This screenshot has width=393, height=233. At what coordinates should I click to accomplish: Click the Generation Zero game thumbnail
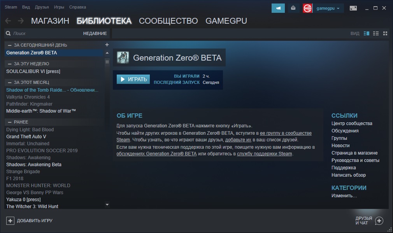[x=123, y=57]
